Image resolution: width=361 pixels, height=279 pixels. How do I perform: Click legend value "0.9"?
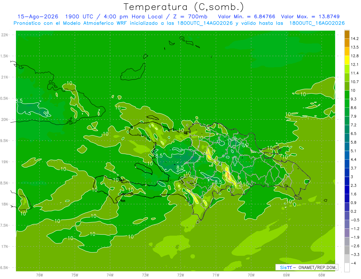[354, 203]
